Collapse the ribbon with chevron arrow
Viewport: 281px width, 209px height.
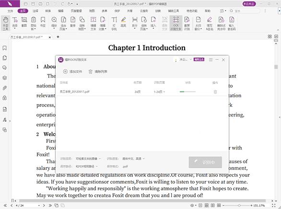[278, 30]
